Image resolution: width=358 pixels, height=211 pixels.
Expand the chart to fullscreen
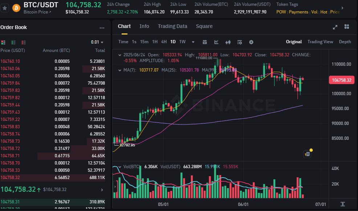coord(335,27)
